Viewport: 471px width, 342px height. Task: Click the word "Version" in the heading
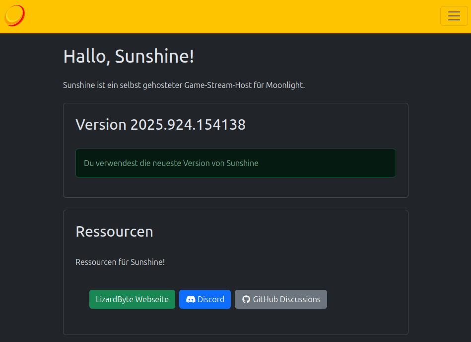click(x=101, y=124)
